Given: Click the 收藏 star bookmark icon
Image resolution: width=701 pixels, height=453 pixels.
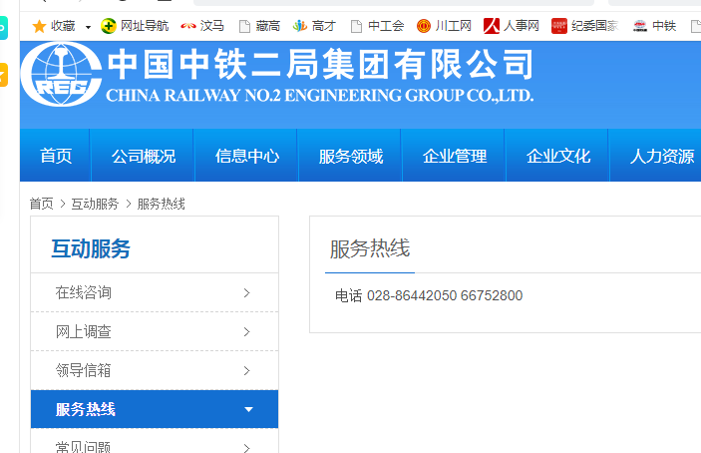Looking at the screenshot, I should coord(39,26).
